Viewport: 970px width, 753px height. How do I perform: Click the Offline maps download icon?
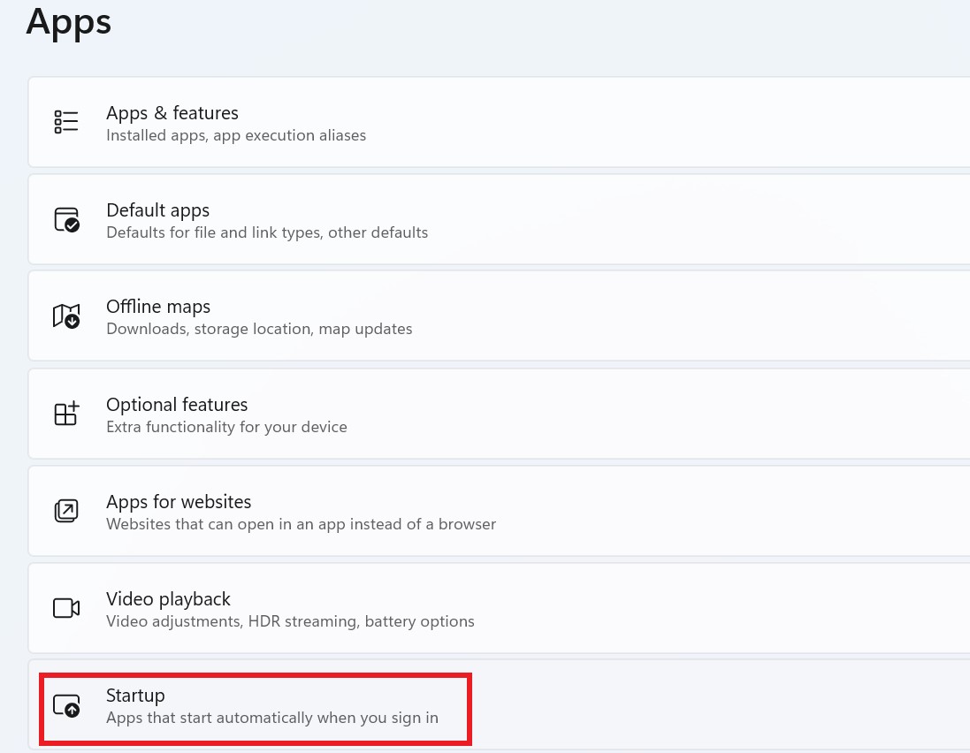click(x=66, y=316)
